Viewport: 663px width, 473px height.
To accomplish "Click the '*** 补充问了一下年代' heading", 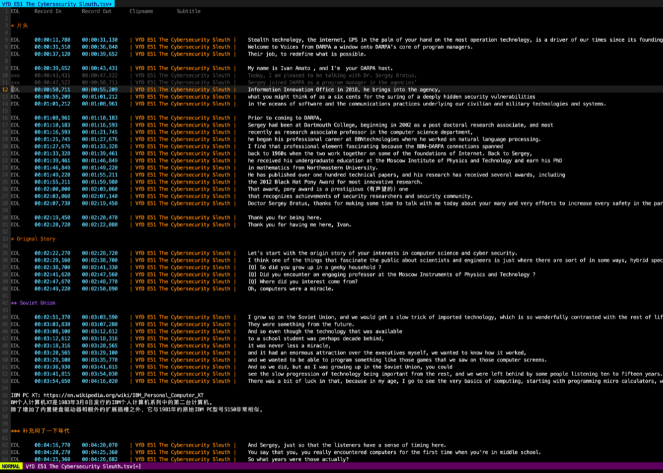I will pos(40,431).
